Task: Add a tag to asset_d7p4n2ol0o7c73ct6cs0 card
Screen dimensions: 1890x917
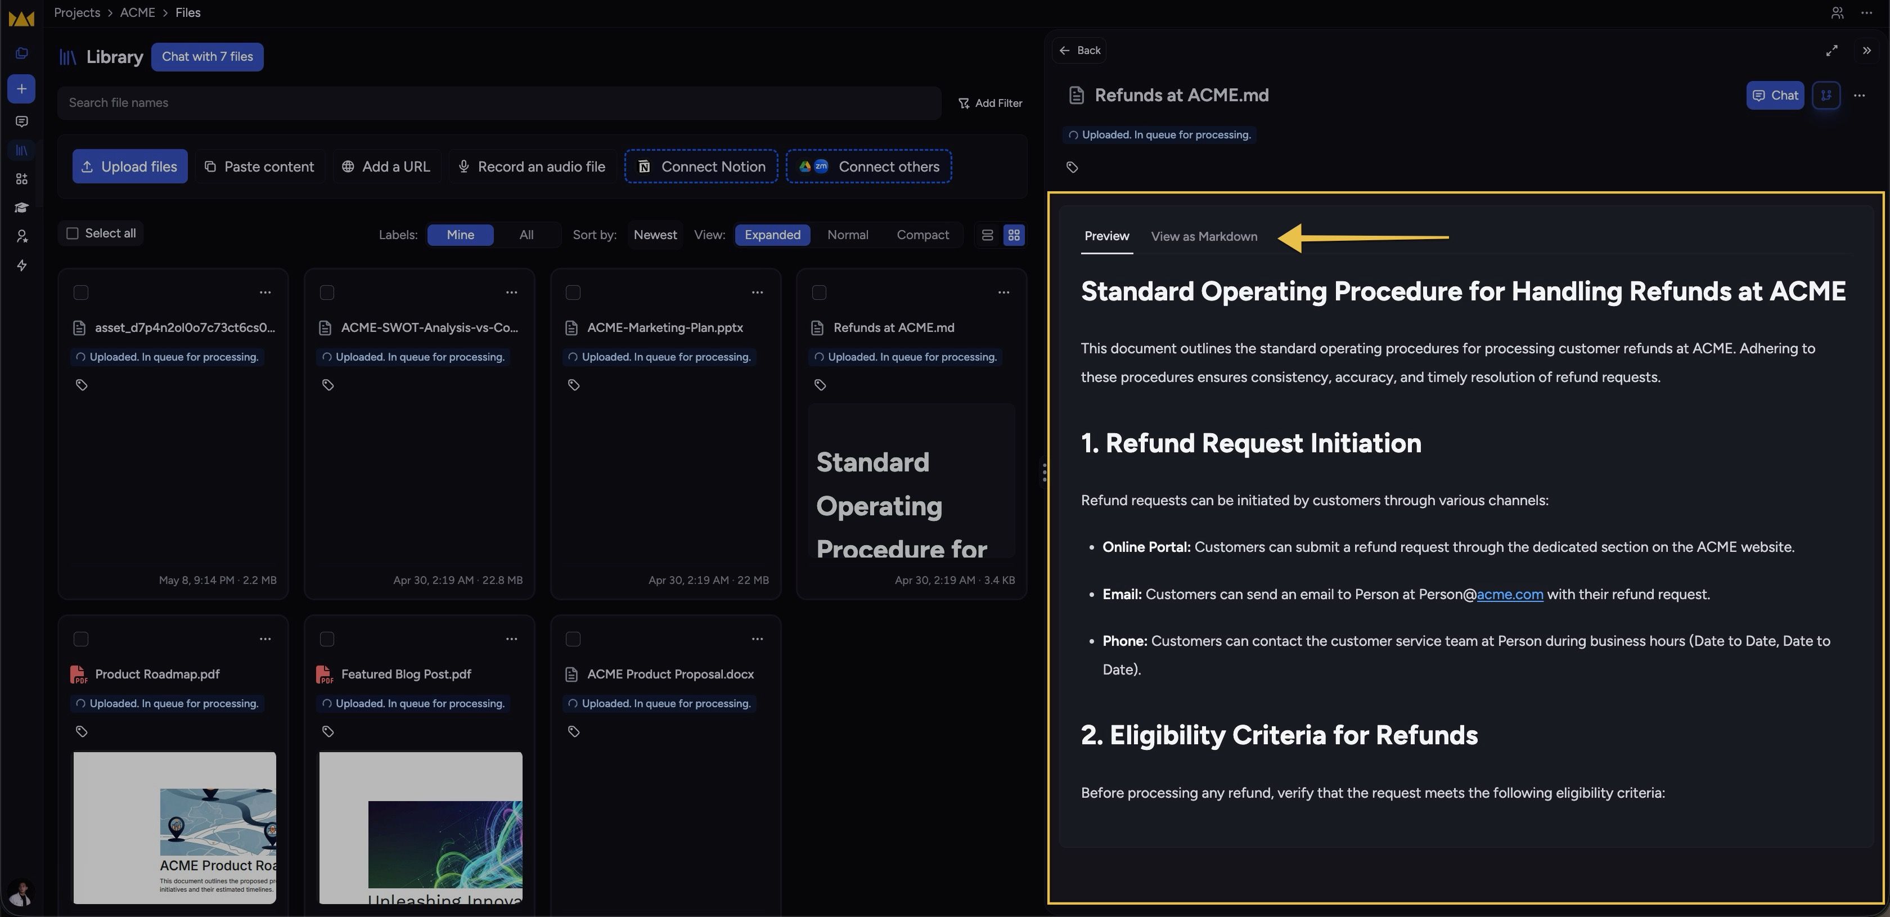Action: pyautogui.click(x=82, y=385)
